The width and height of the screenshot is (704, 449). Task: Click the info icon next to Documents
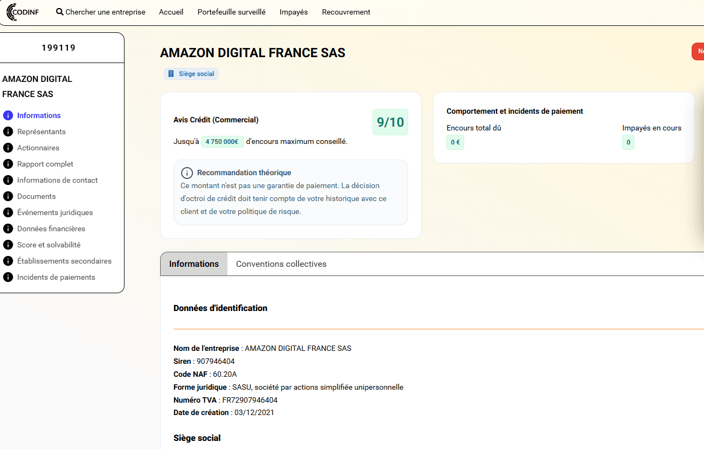click(x=8, y=196)
